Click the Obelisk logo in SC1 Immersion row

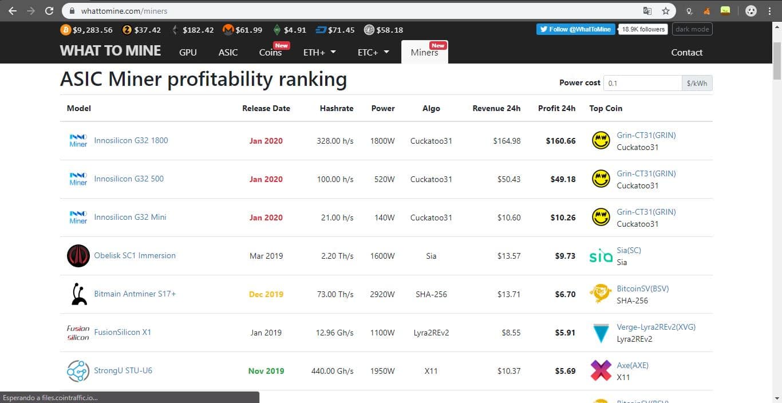tap(78, 256)
